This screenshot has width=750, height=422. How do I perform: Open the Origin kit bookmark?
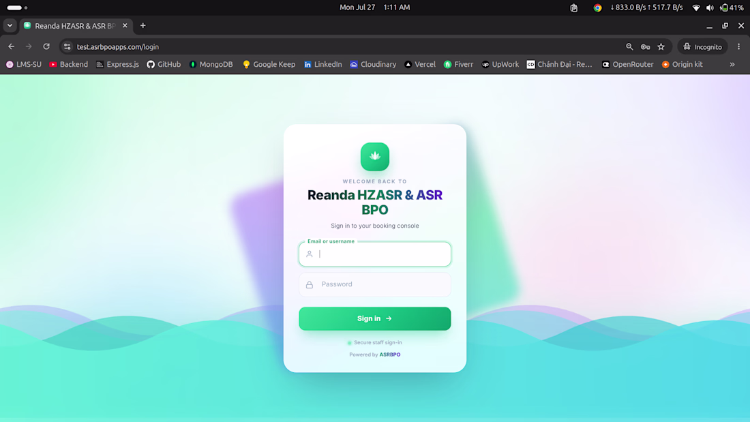coord(682,64)
